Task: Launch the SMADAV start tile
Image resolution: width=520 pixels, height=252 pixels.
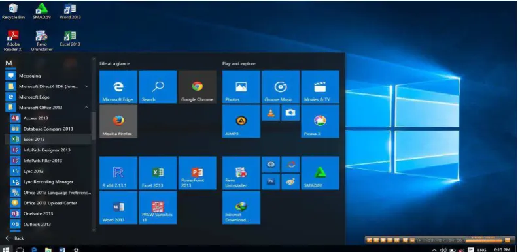Action: pyautogui.click(x=320, y=173)
